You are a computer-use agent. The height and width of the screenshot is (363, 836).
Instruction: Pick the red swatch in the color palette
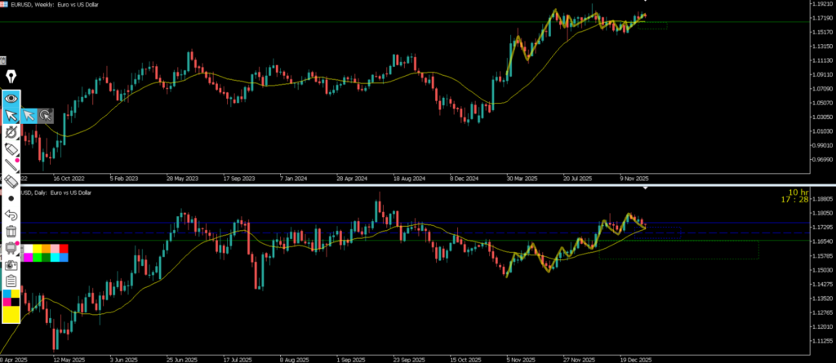point(64,248)
